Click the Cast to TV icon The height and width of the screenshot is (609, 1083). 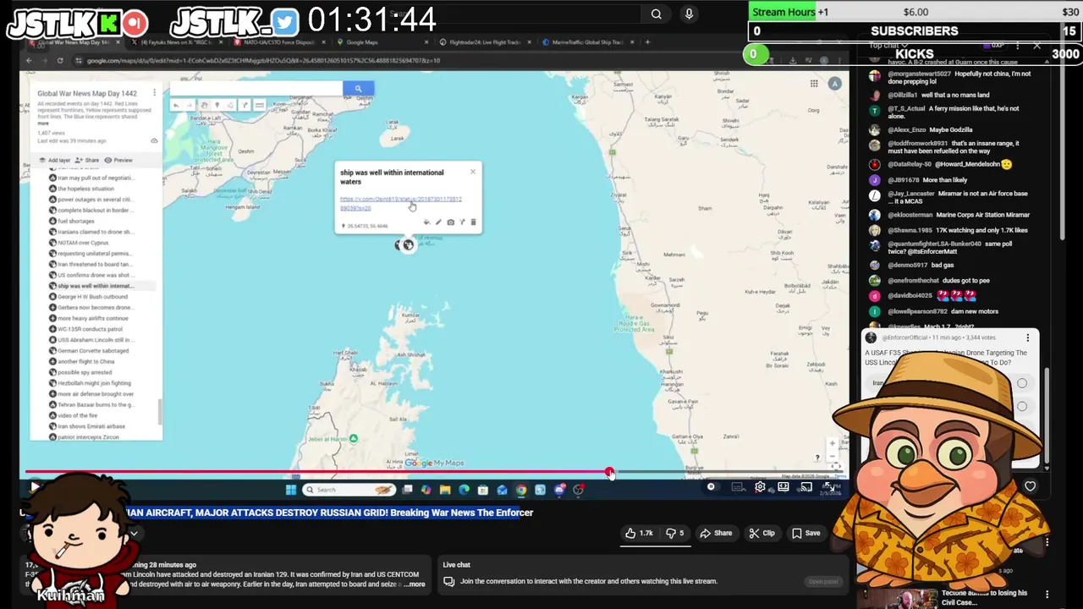pos(806,486)
